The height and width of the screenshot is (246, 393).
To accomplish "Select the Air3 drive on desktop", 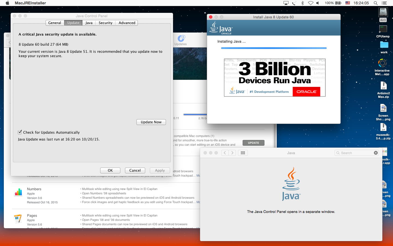I will (383, 15).
